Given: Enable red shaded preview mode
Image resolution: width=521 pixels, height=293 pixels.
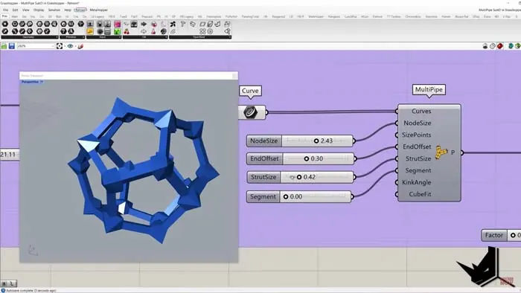Looking at the screenshot, I should 500,46.
